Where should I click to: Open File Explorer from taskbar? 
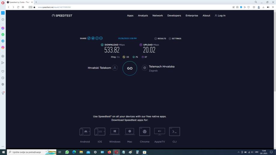pyautogui.click(x=81, y=152)
